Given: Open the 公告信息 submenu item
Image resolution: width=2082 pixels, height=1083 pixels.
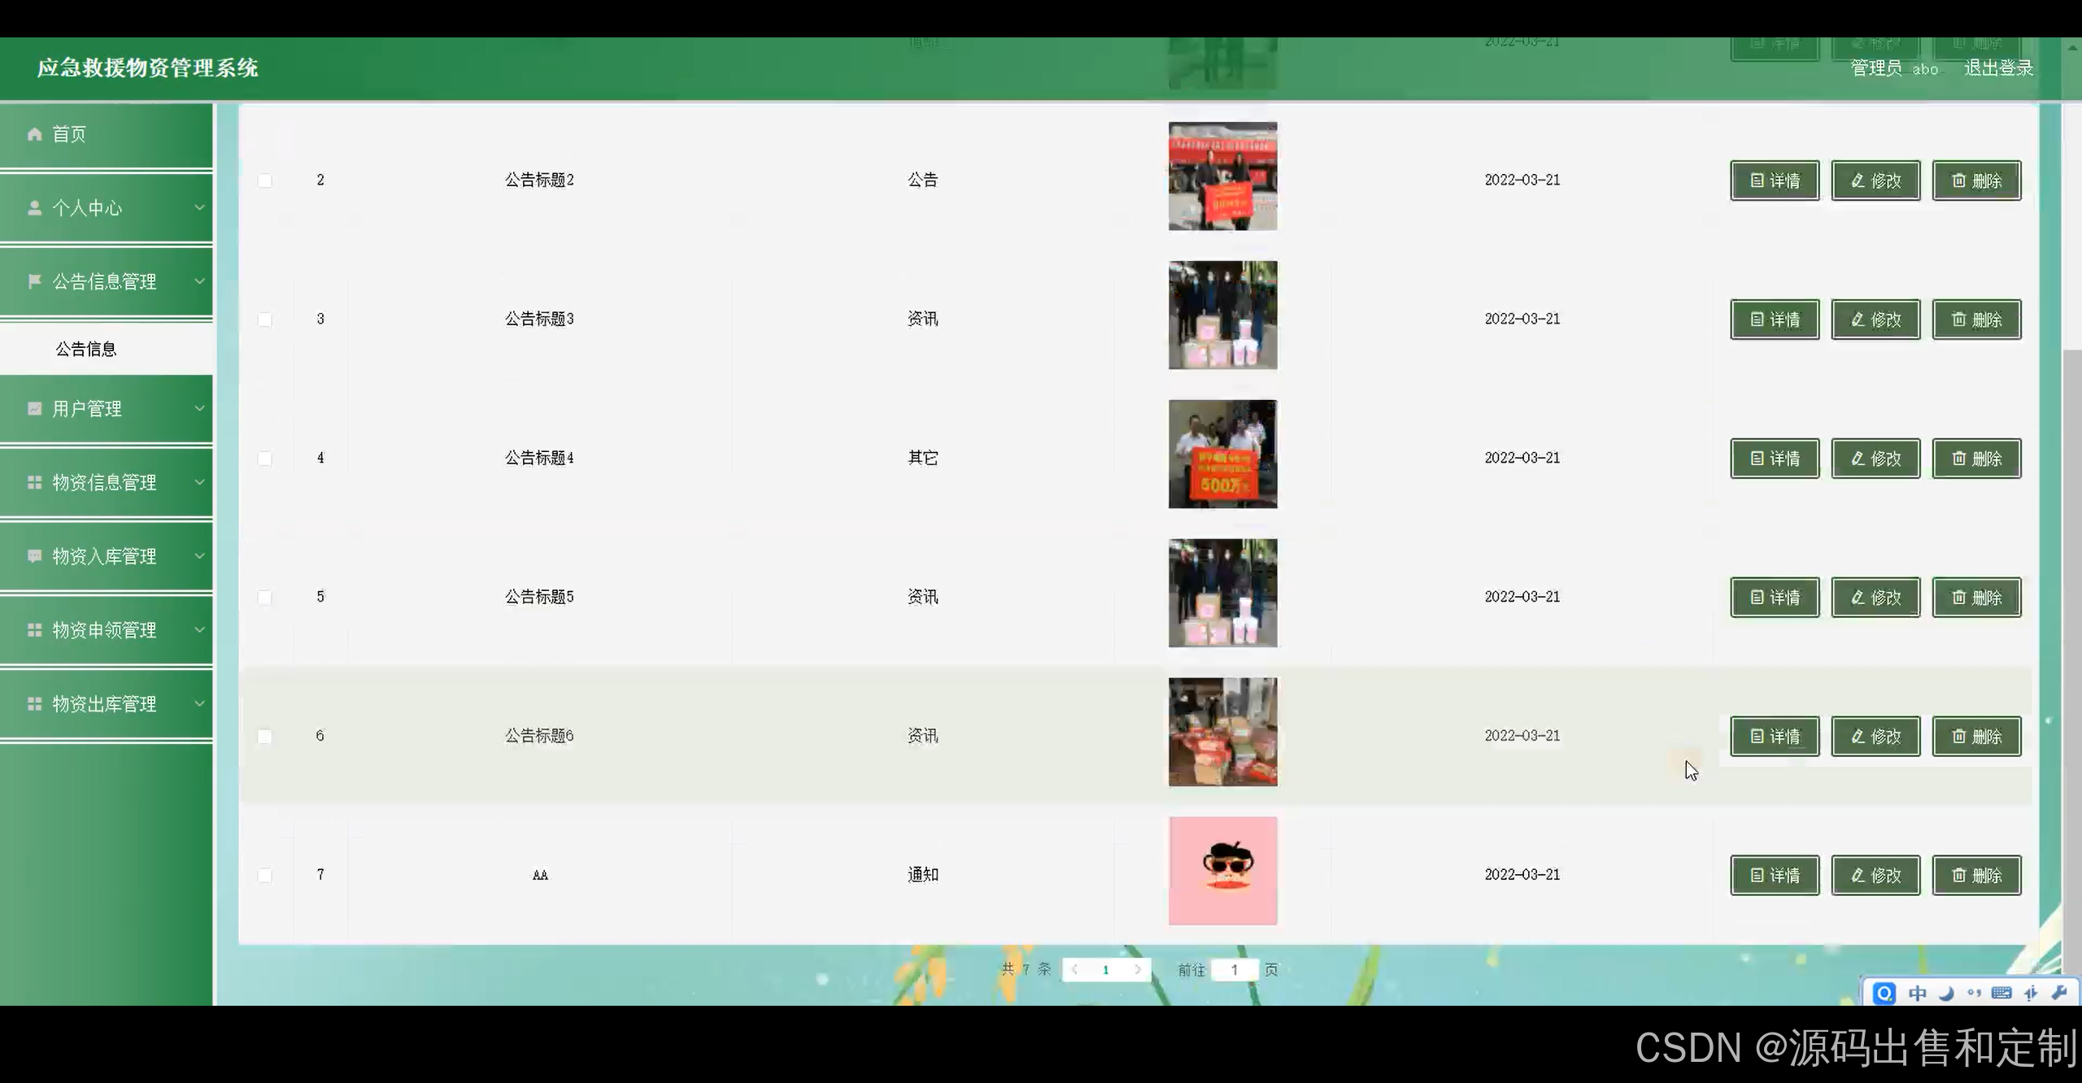Looking at the screenshot, I should [x=86, y=349].
